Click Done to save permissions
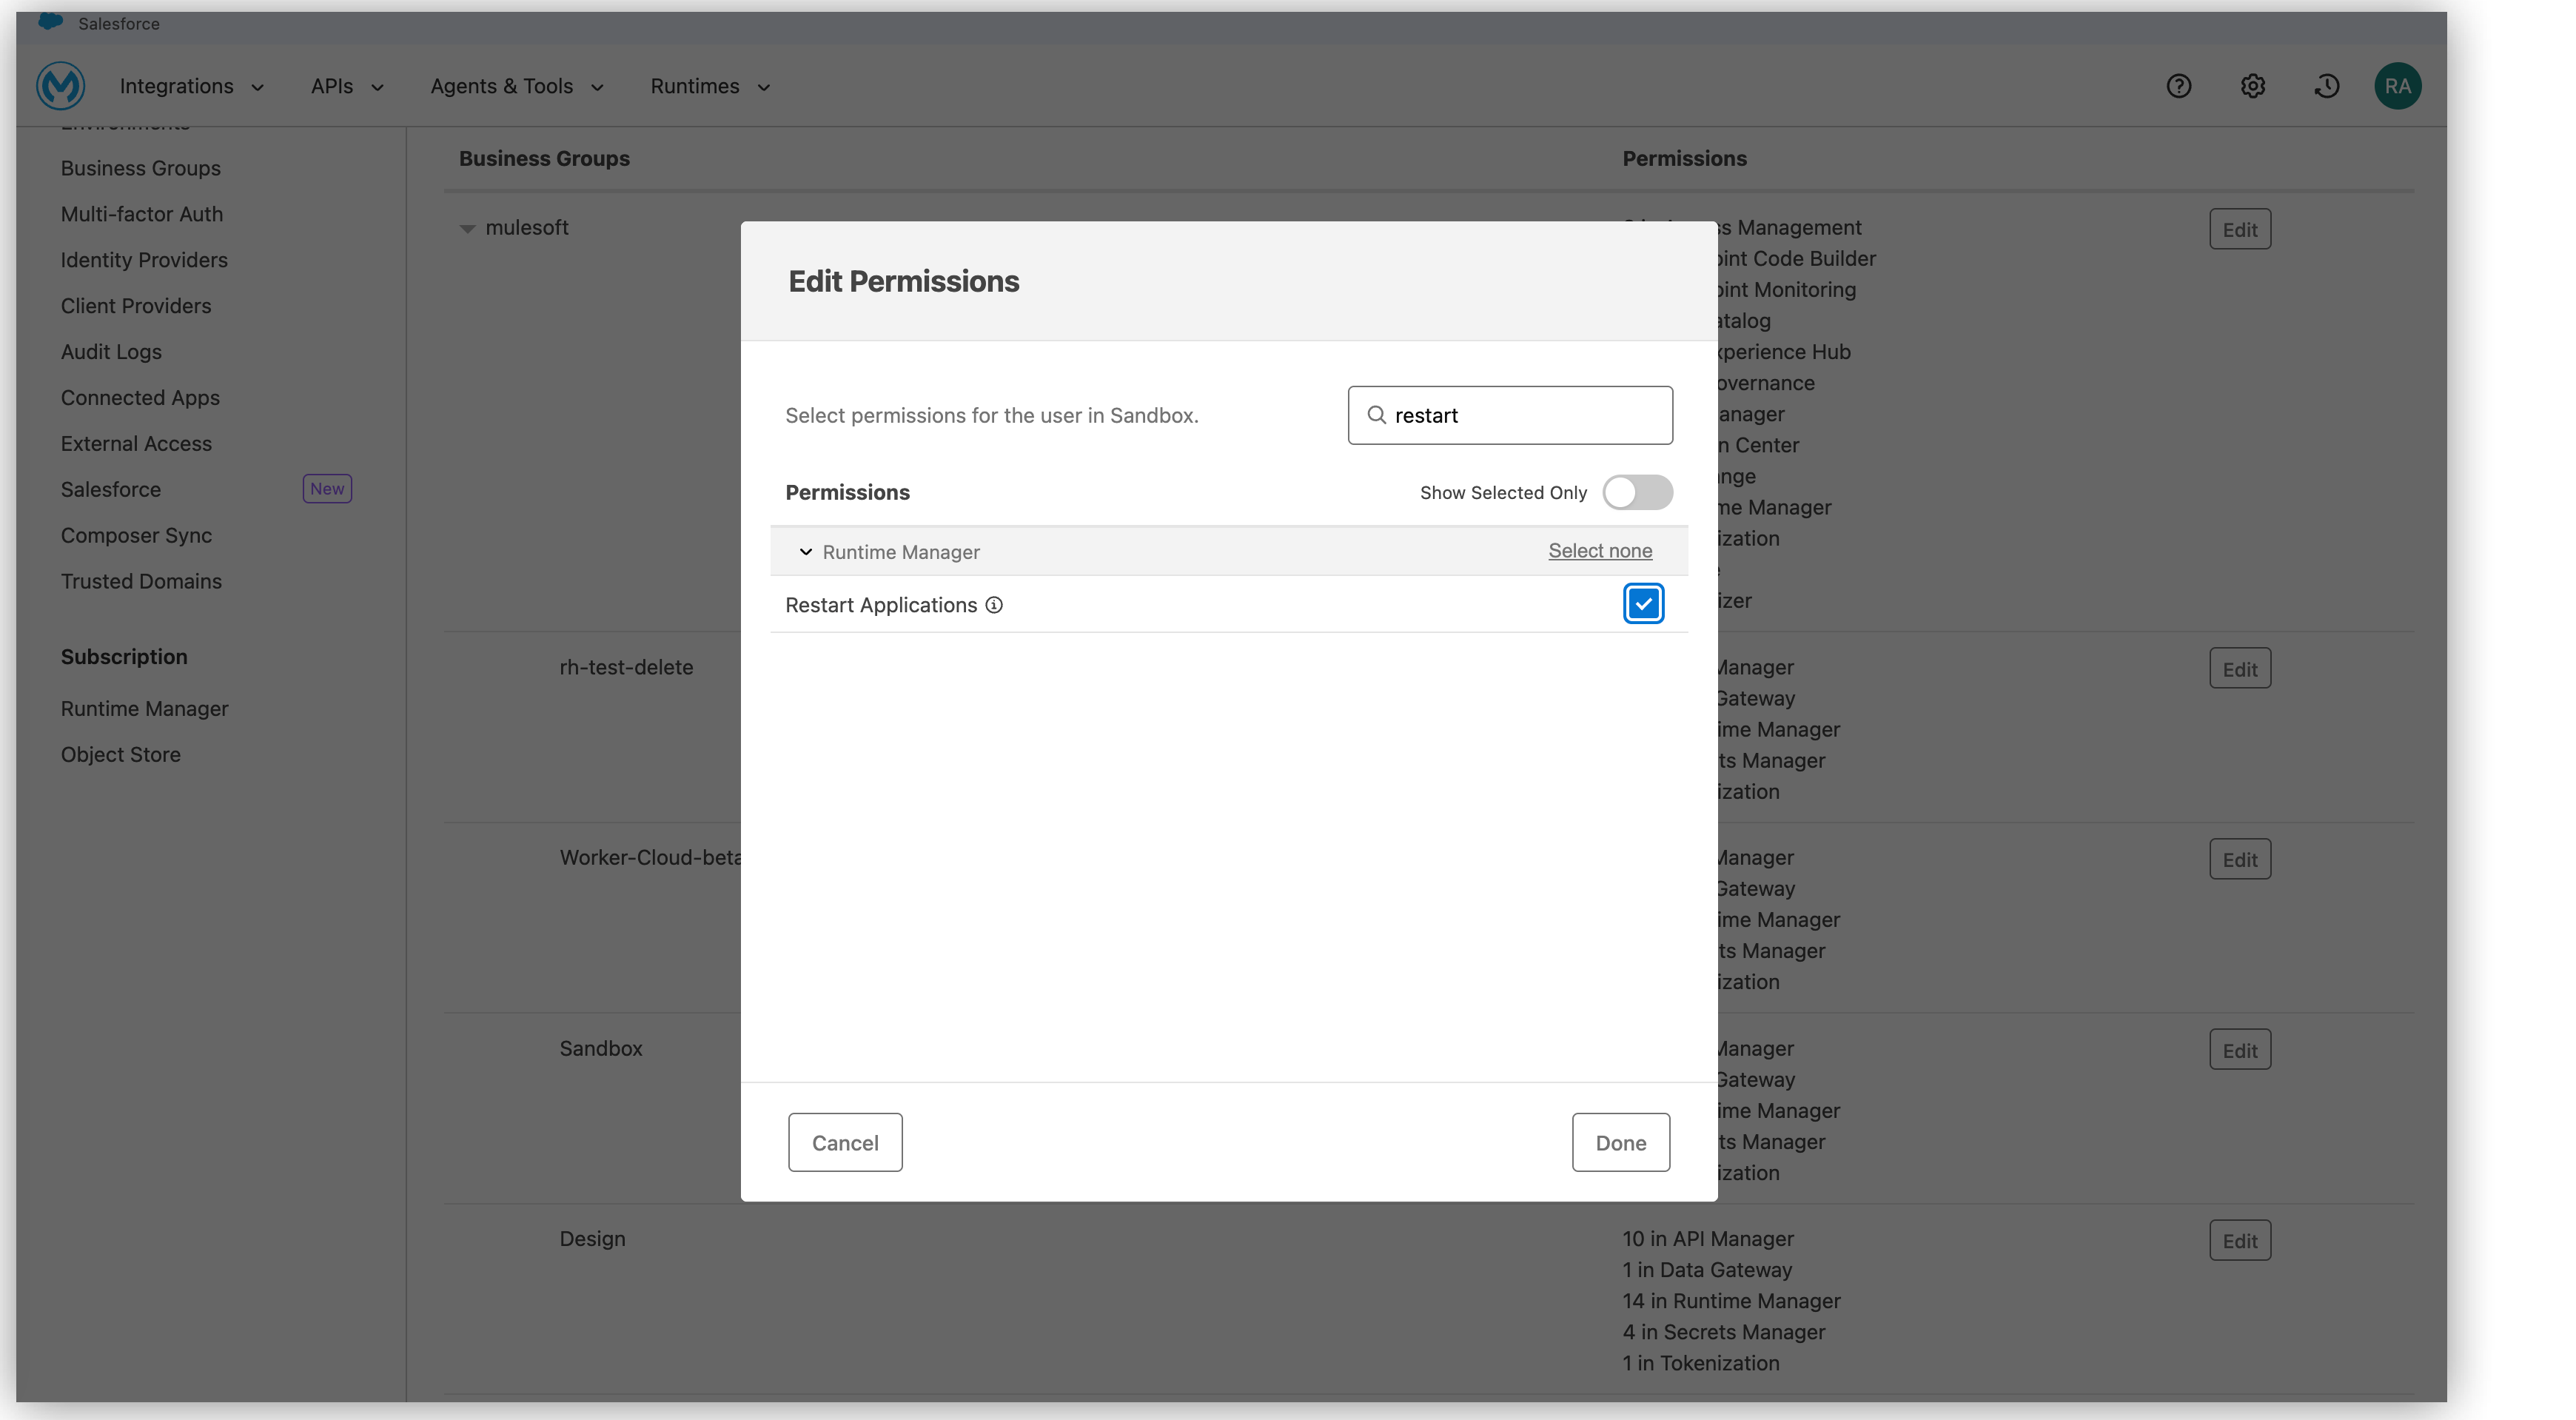This screenshot has height=1420, width=2576. [1620, 1142]
